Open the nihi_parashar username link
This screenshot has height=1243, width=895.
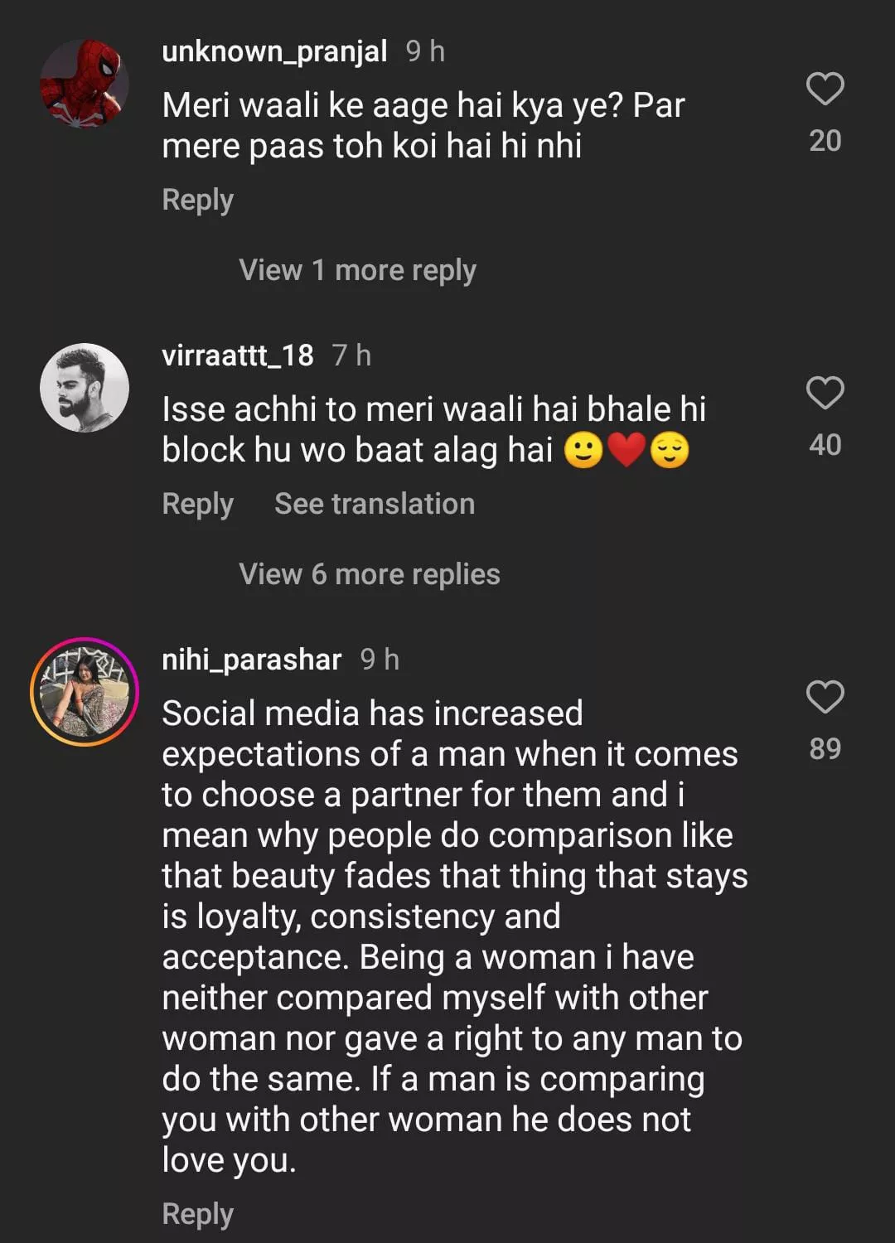click(x=251, y=660)
